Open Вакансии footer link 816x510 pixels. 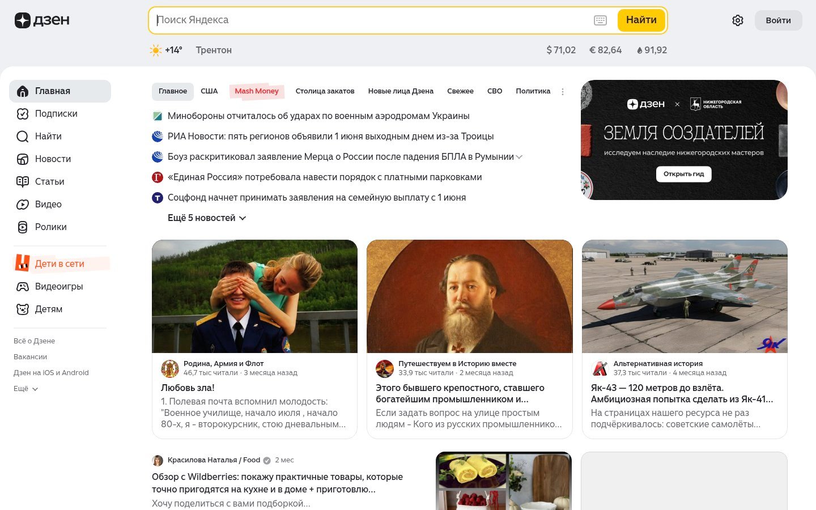coord(30,357)
